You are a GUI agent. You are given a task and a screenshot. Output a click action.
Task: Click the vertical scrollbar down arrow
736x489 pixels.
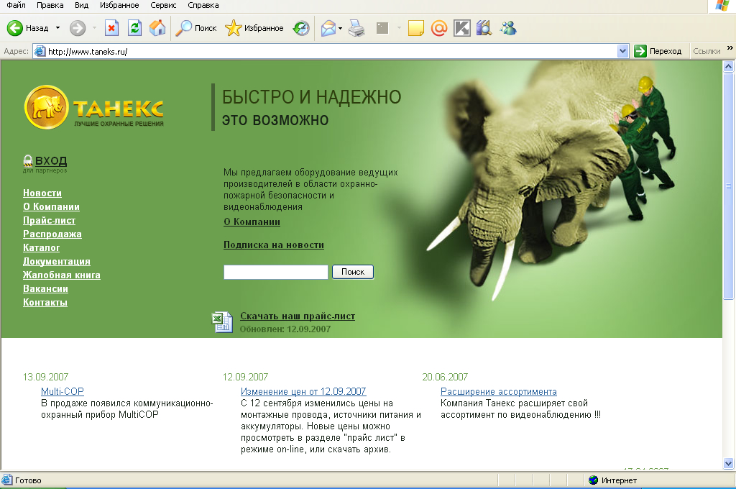click(728, 463)
